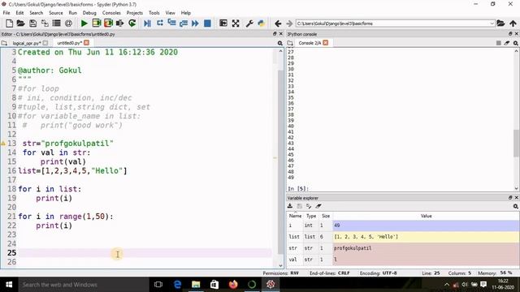
Task: Open the View menu
Action: 170,13
